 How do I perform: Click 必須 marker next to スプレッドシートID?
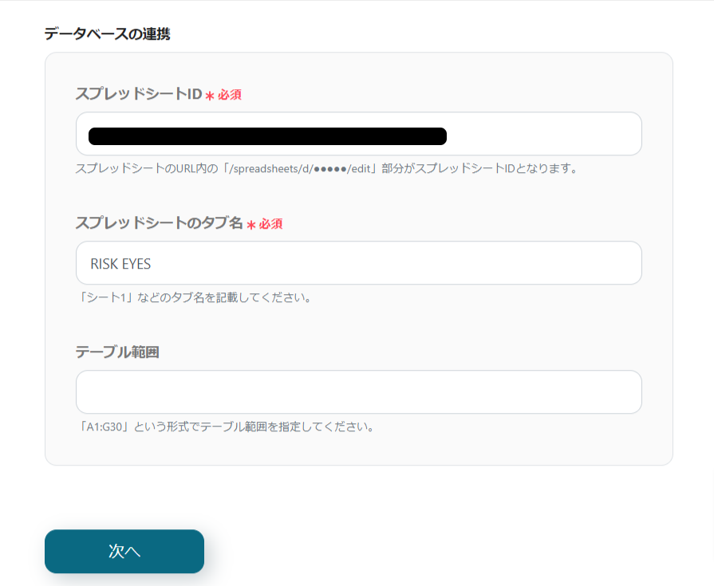click(x=230, y=95)
